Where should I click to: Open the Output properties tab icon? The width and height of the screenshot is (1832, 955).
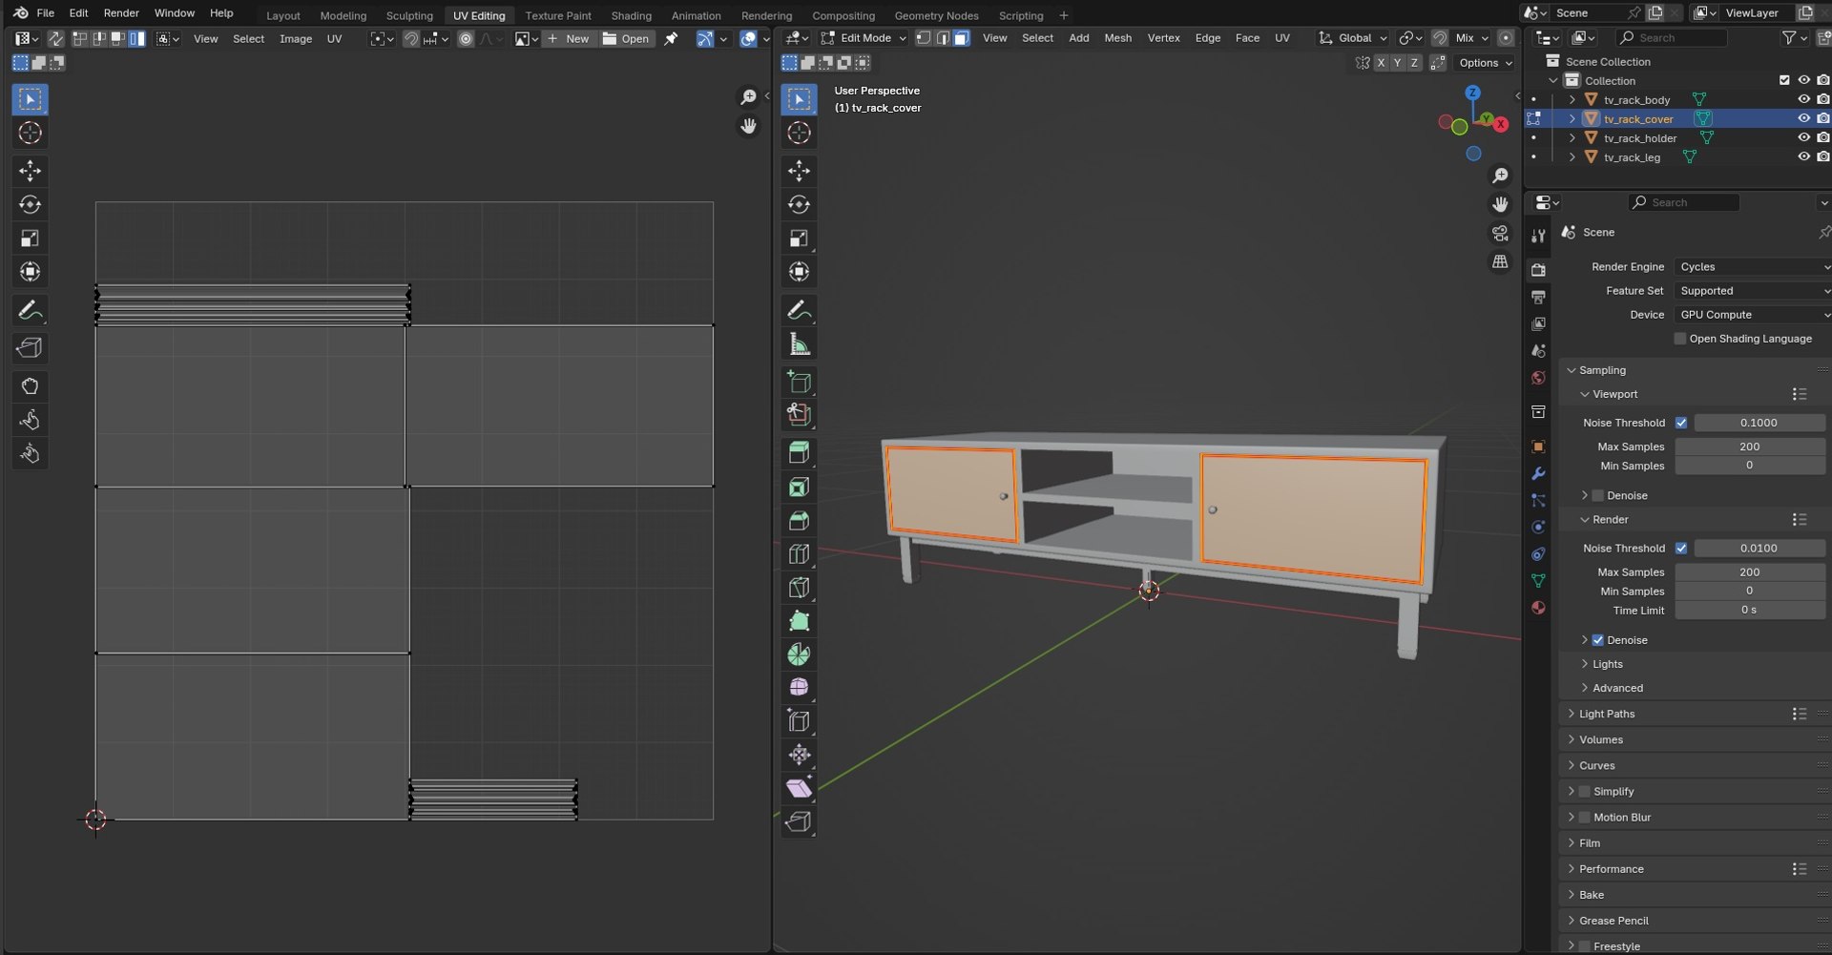(1538, 298)
